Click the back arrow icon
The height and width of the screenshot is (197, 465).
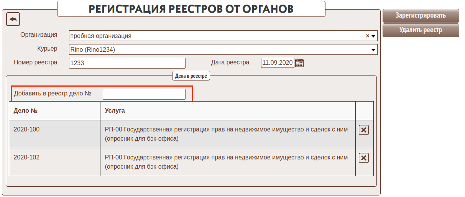click(x=13, y=19)
